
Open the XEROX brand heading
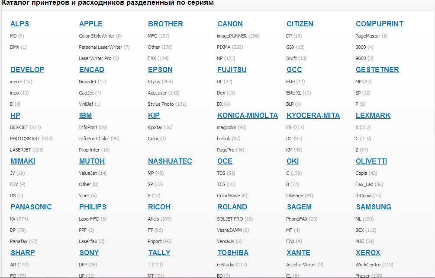click(x=368, y=253)
